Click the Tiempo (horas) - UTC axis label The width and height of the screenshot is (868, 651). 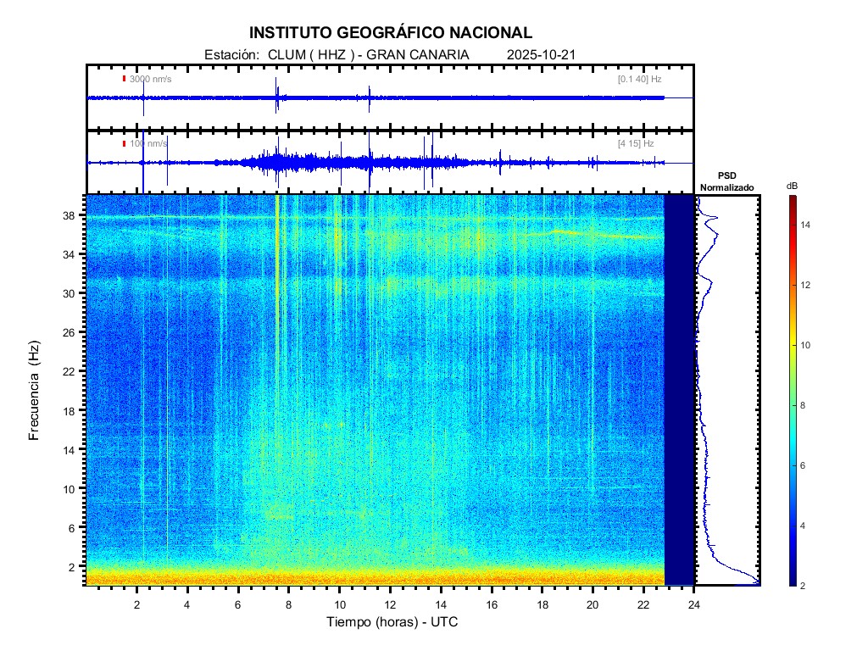click(x=392, y=622)
